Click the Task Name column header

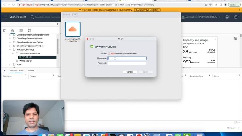click(x=7, y=76)
